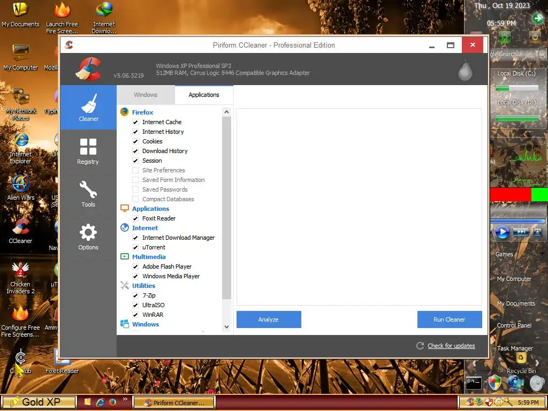Click the orange power button in sidebar
548x411 pixels.
point(535,37)
